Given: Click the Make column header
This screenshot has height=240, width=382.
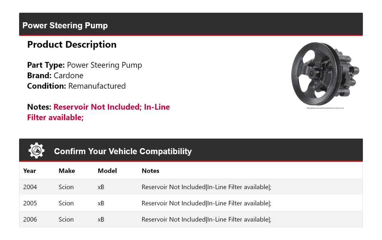Looking at the screenshot, I should pos(66,171).
